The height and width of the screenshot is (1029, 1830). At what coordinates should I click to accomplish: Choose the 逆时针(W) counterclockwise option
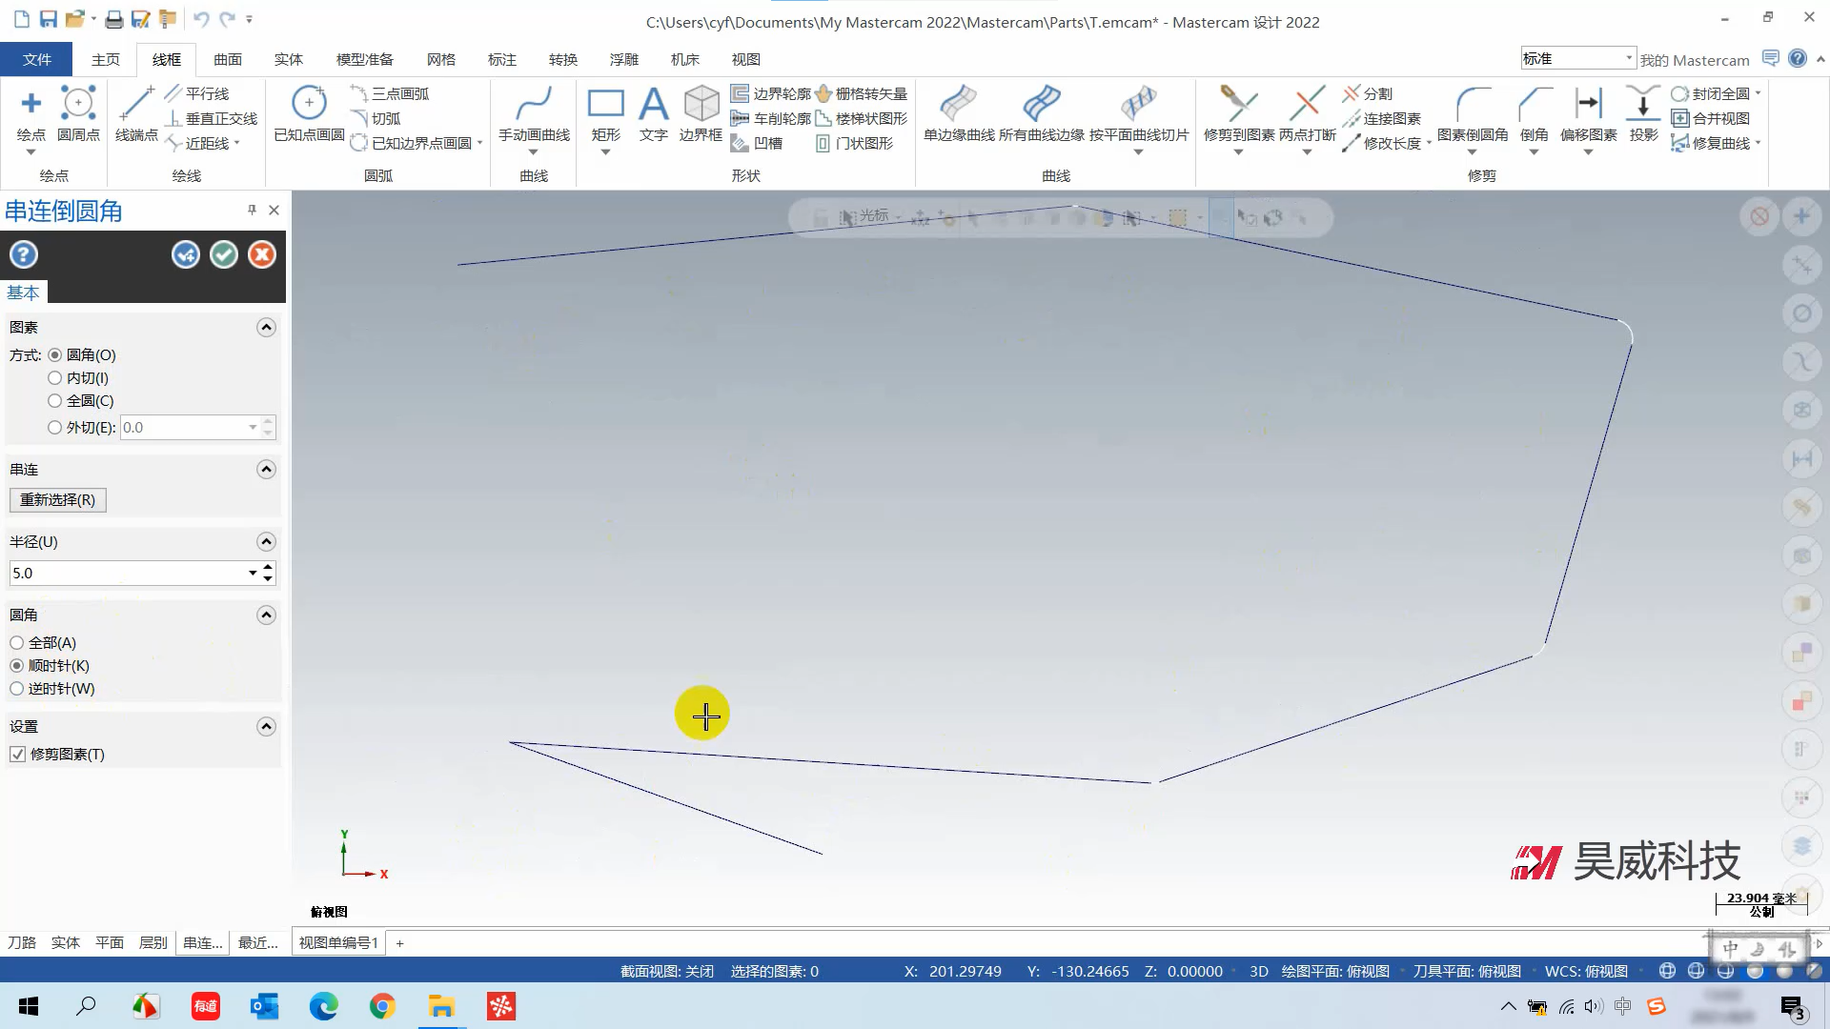17,689
